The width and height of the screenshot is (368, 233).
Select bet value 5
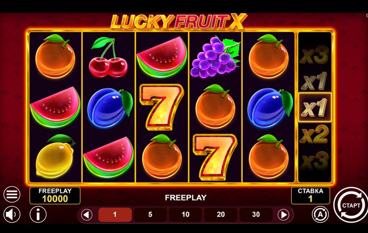[x=150, y=214]
